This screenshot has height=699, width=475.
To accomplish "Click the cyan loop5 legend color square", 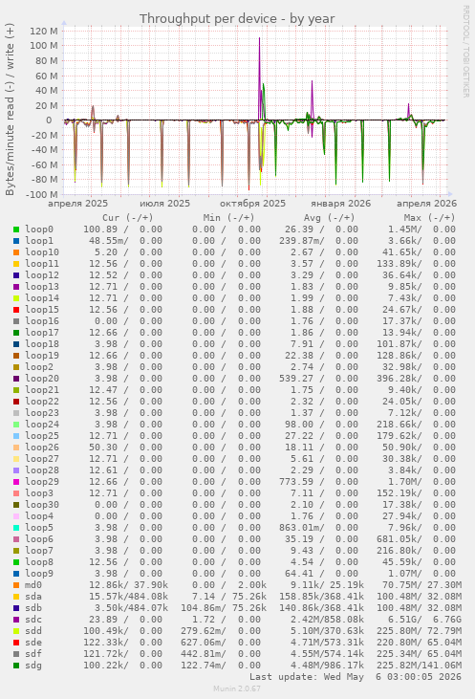I will click(16, 528).
